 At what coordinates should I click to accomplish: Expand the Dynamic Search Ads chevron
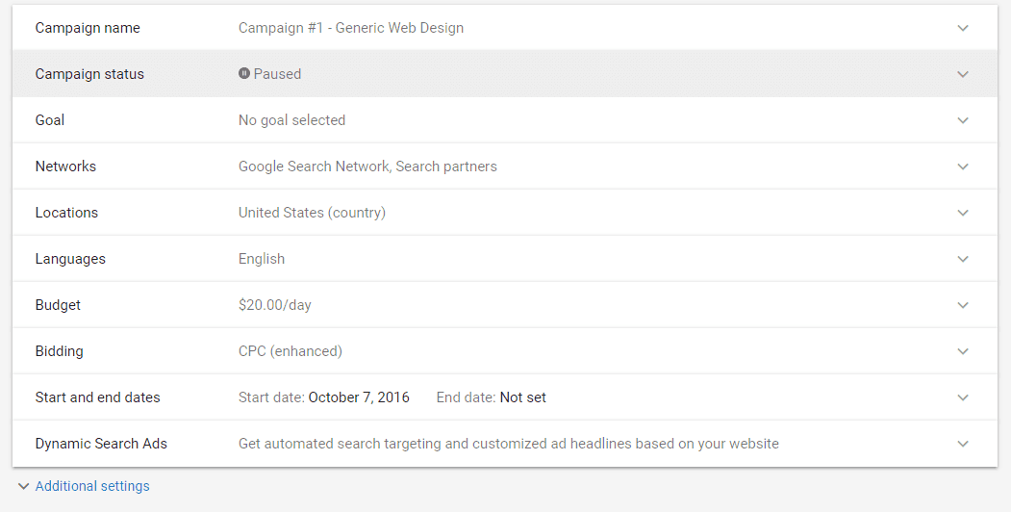pos(963,444)
